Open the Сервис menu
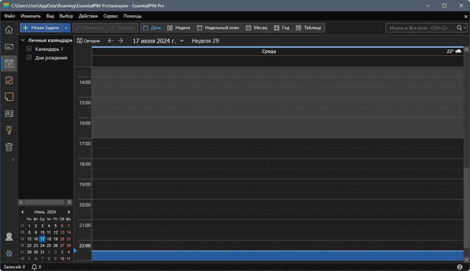 click(x=110, y=16)
